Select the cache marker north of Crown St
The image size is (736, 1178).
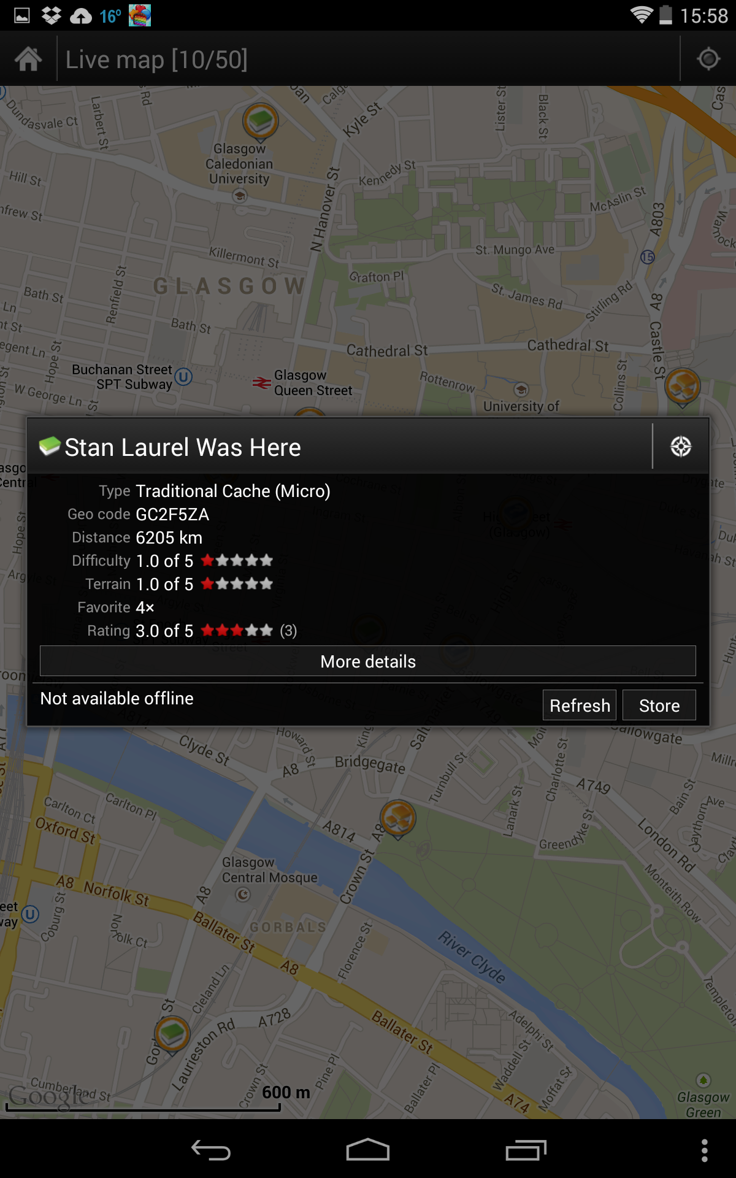point(398,819)
